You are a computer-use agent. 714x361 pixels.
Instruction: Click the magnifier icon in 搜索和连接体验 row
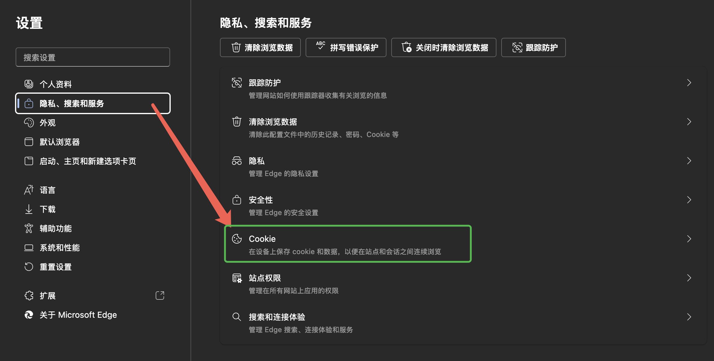[x=237, y=317]
